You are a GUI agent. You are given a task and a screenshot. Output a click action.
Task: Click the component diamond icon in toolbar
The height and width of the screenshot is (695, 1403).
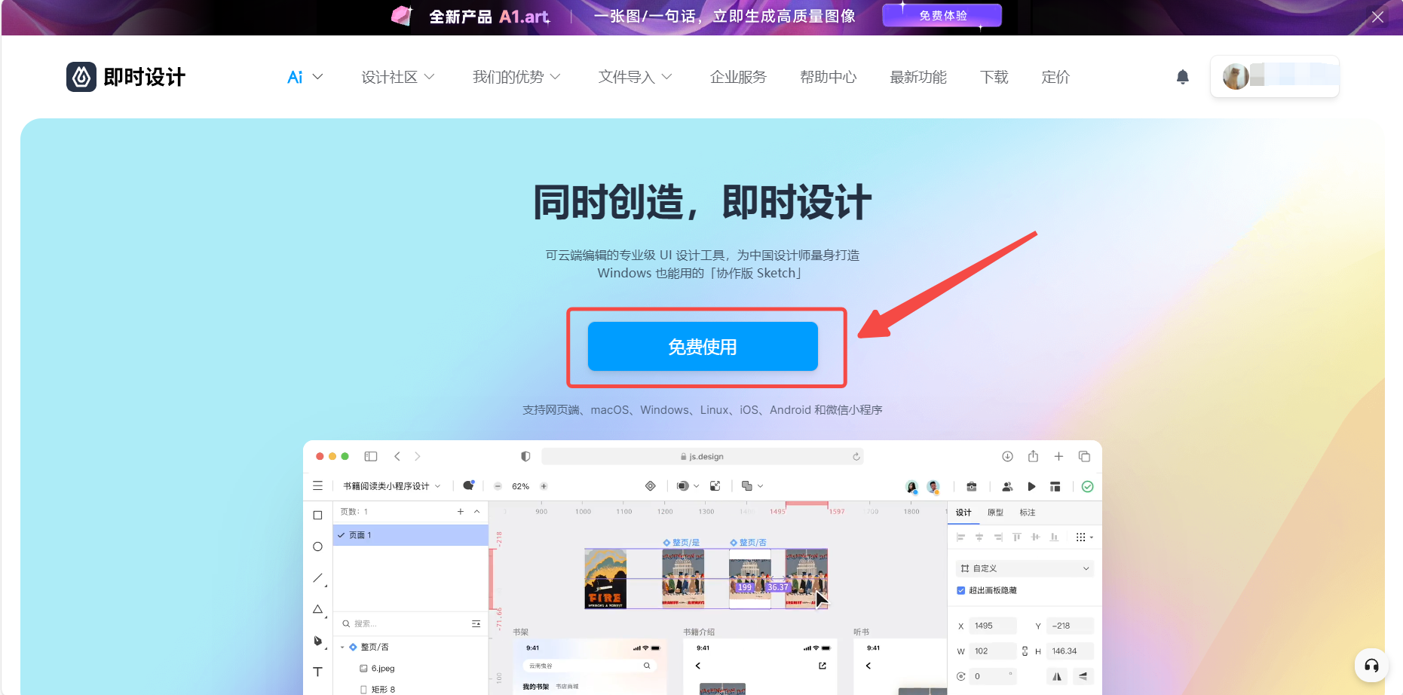click(x=651, y=486)
